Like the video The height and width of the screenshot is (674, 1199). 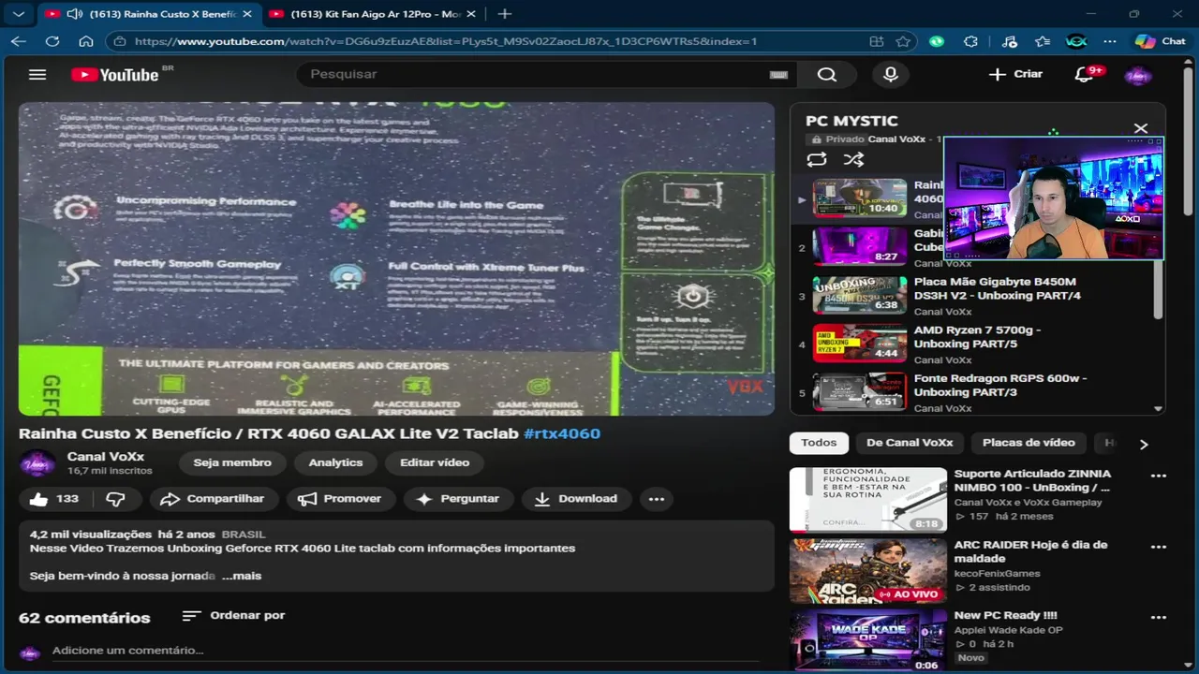pyautogui.click(x=54, y=499)
